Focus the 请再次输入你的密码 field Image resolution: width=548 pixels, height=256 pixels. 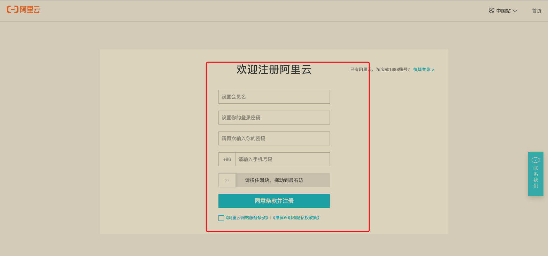pyautogui.click(x=274, y=138)
